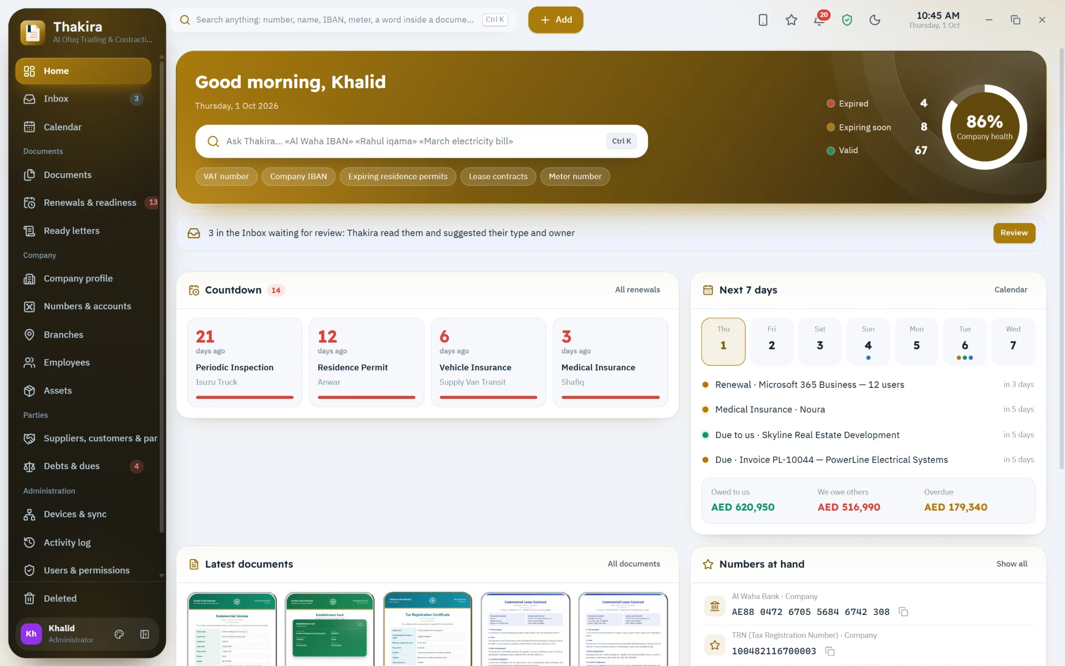Click the Latest documents file icon
This screenshot has height=666, width=1065.
[194, 564]
